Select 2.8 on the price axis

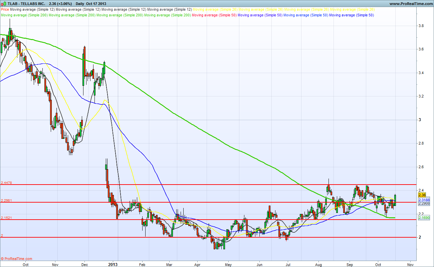coord(421,143)
